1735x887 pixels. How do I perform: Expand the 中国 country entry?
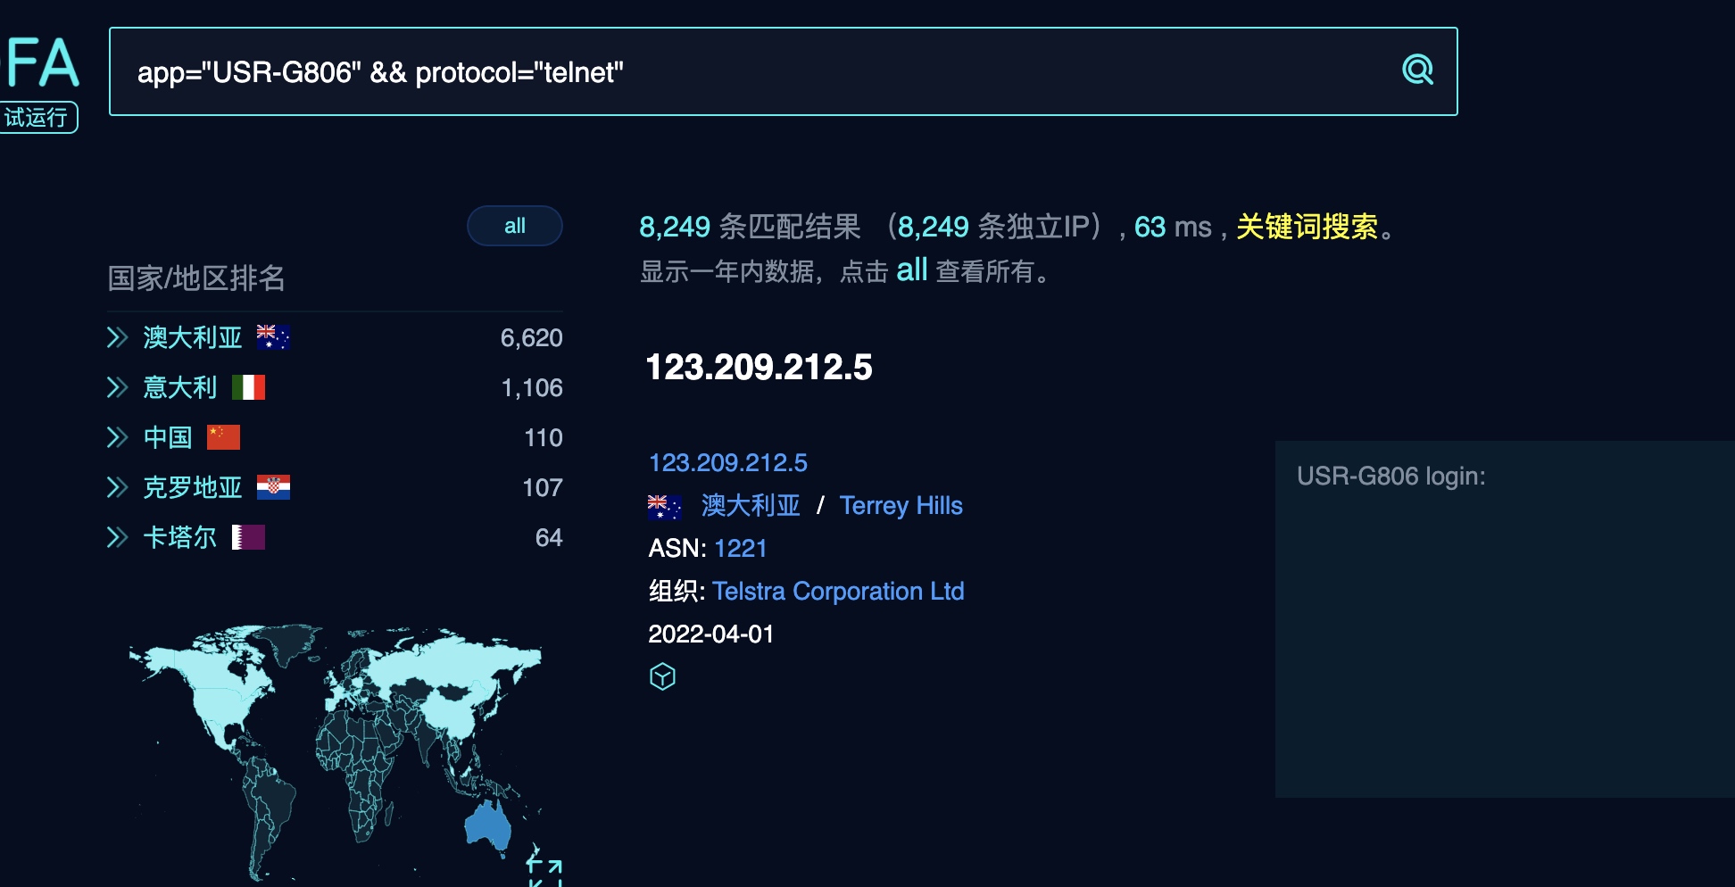tap(117, 437)
